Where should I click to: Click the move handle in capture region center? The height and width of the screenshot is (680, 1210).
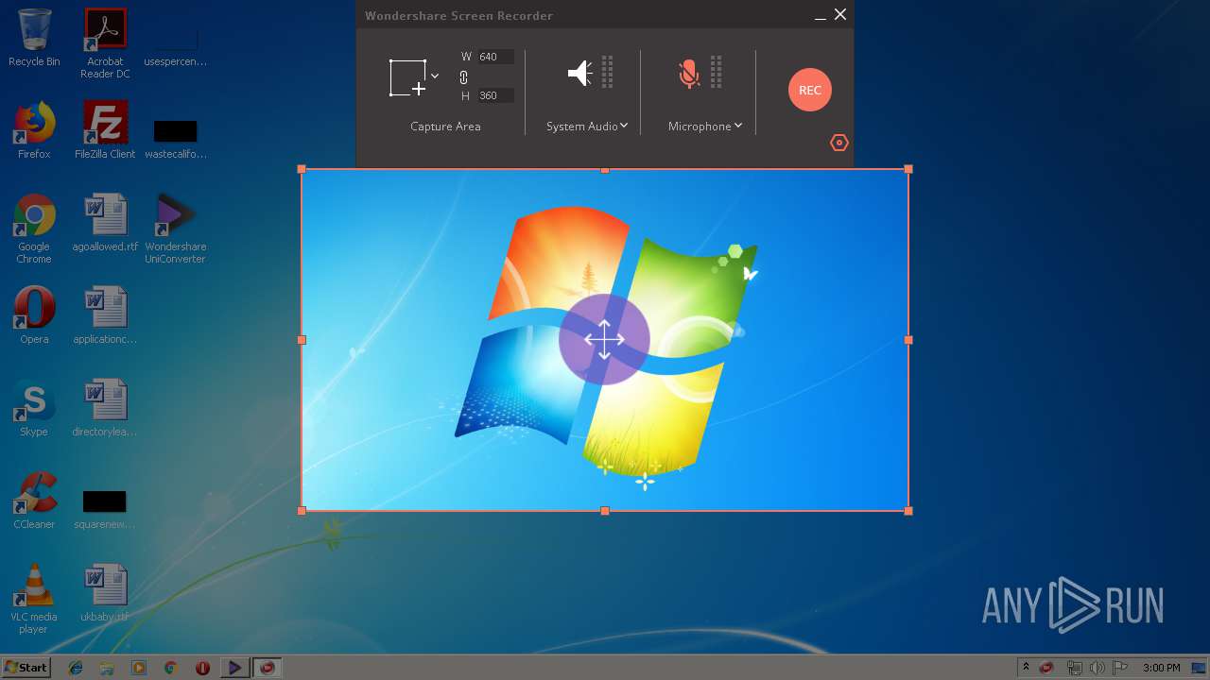coord(605,340)
